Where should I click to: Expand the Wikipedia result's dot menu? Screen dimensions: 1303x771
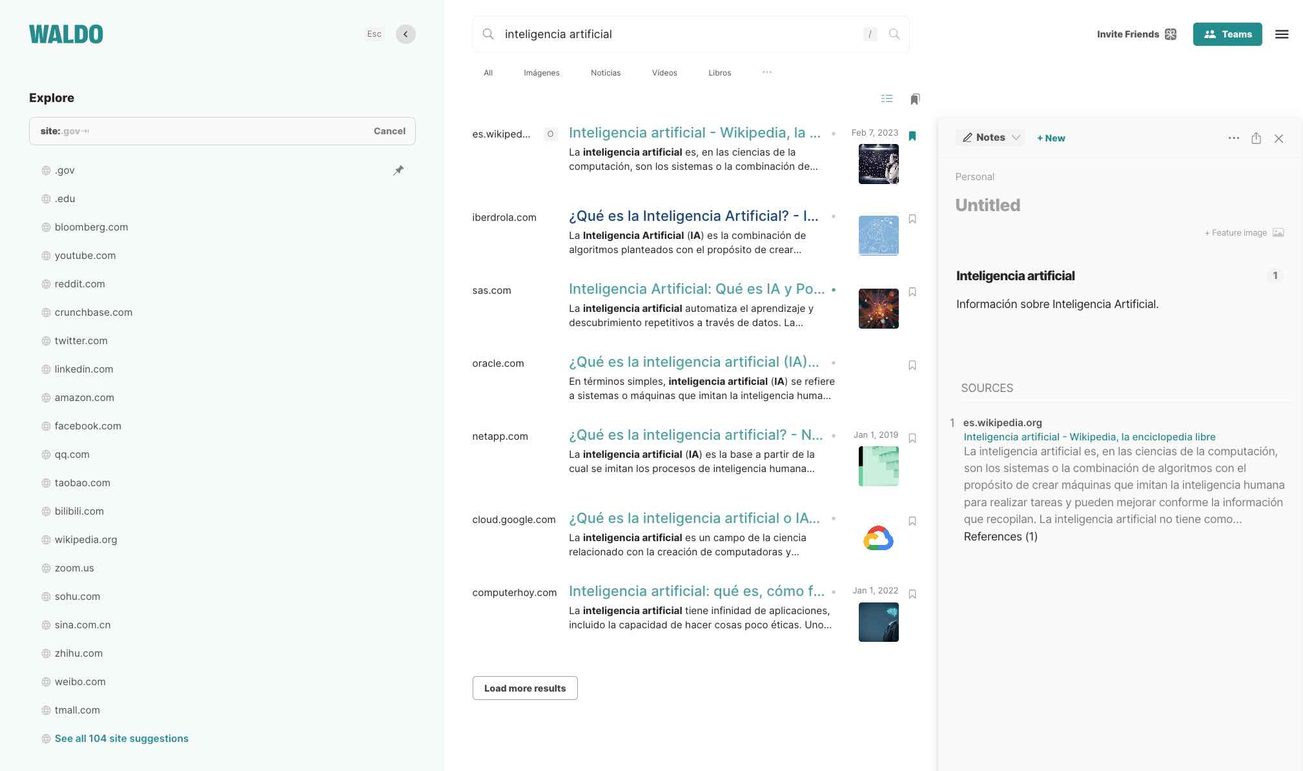(x=834, y=134)
